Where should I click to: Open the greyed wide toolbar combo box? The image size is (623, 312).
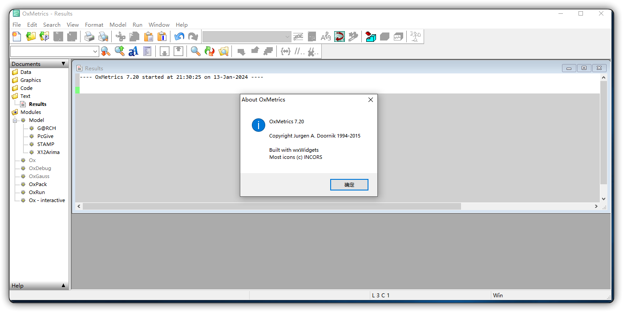point(247,36)
